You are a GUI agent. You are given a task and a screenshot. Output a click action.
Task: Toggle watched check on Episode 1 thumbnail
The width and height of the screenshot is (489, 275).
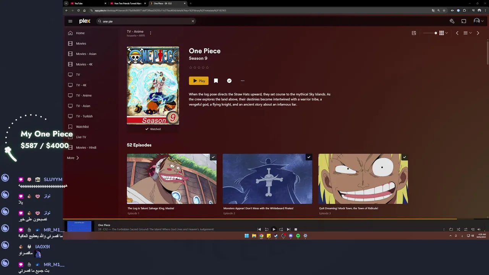click(x=213, y=157)
